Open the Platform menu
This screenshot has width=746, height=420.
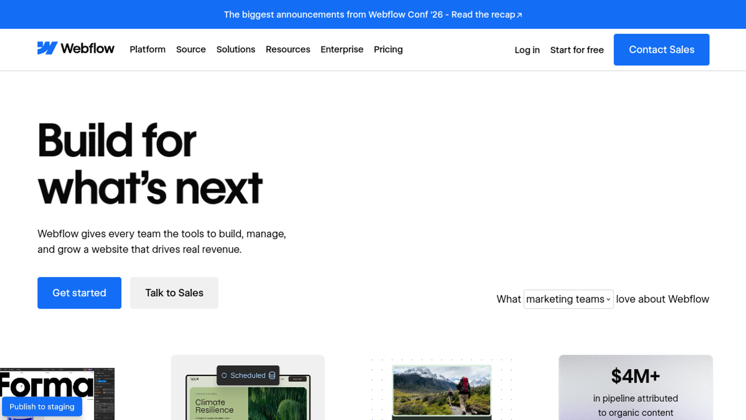pos(148,49)
